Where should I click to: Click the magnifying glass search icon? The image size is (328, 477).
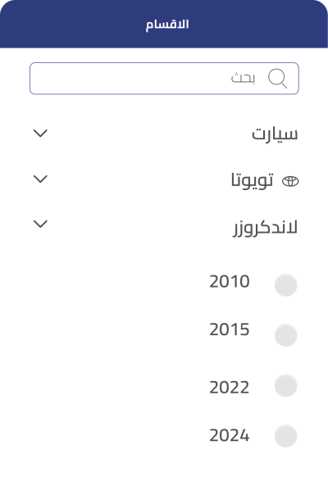tap(277, 79)
